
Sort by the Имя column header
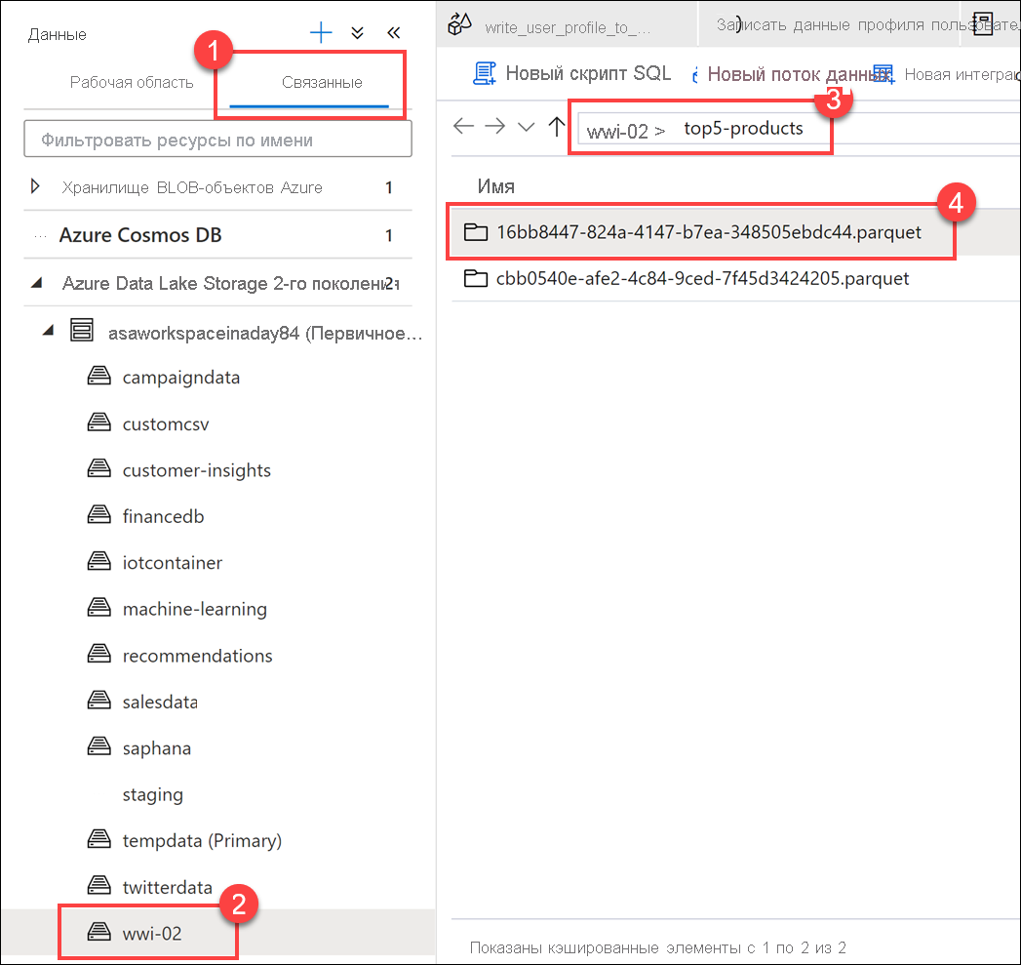click(495, 186)
